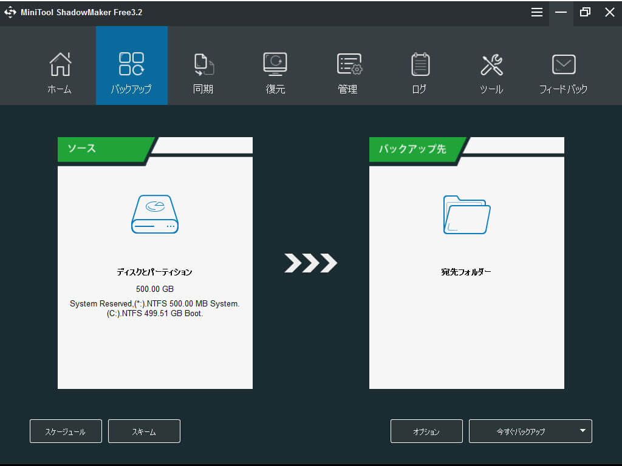Click the MiniTool ShadowMaker logo icon
The height and width of the screenshot is (466, 622).
[10, 12]
